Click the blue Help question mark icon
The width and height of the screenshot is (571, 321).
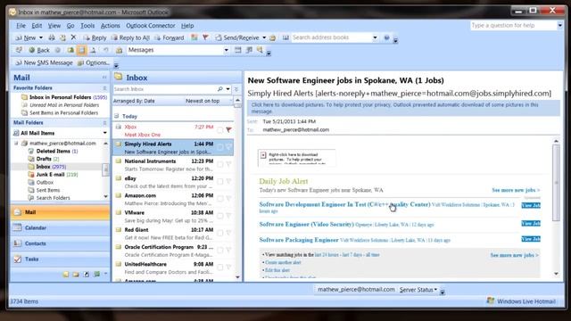coord(386,37)
